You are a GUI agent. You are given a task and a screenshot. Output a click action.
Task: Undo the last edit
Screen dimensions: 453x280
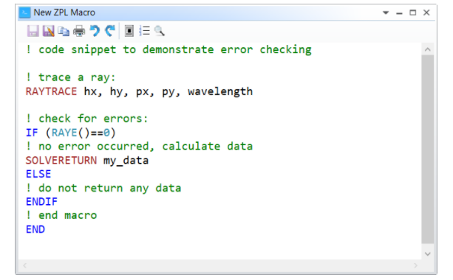(95, 31)
